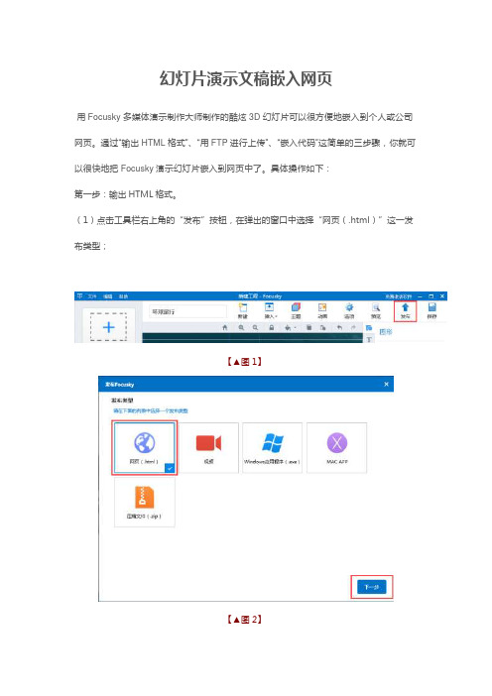
Task: Click the 动画 (Animation) toolbar icon
Action: coord(322,307)
